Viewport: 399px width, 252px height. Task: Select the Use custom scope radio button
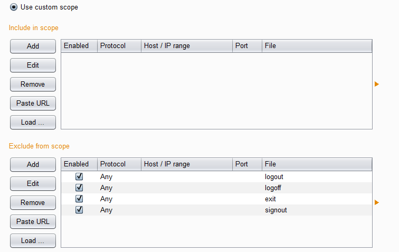point(14,7)
